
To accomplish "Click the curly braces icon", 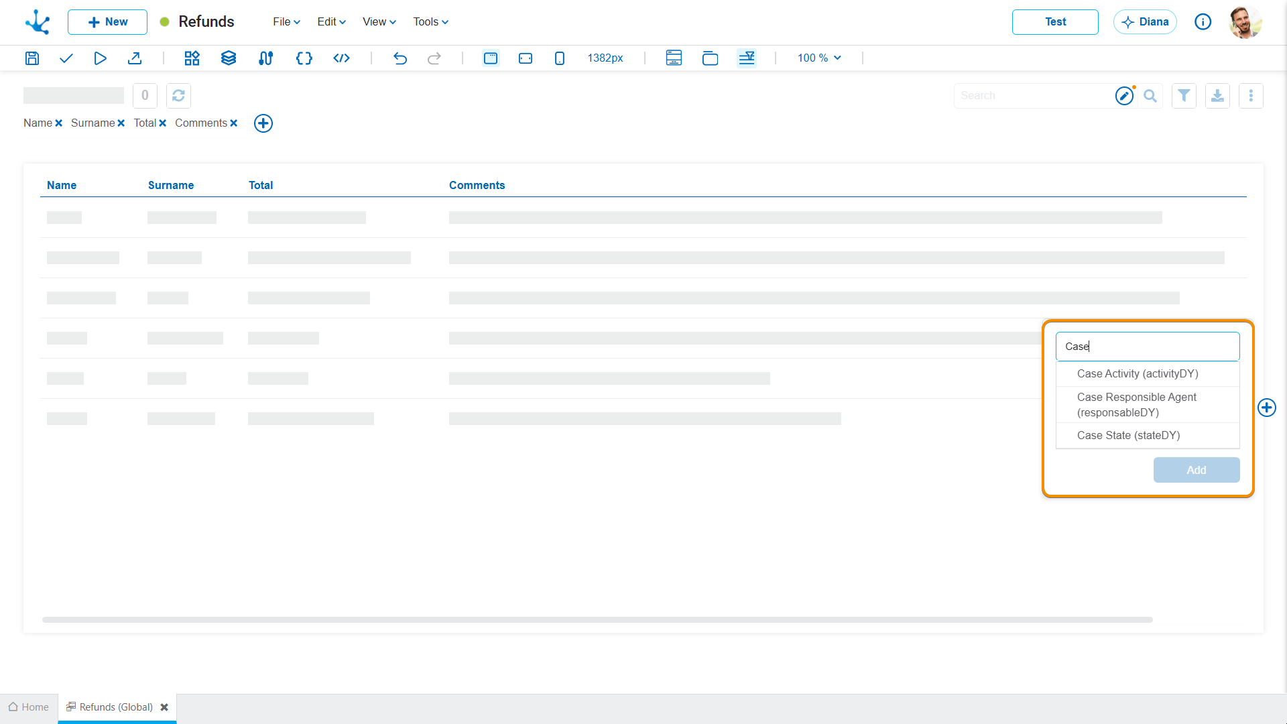I will point(304,58).
